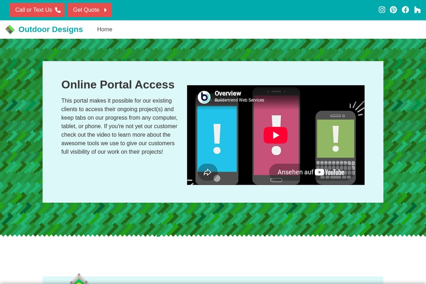Click the Outdoor Designs site title
The height and width of the screenshot is (284, 426).
(51, 29)
